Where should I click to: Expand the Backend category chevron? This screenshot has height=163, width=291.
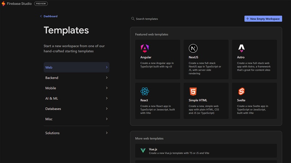pyautogui.click(x=107, y=78)
